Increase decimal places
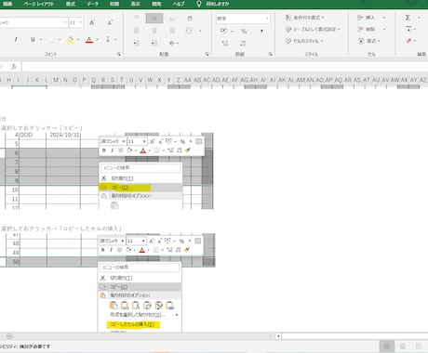 225,43
